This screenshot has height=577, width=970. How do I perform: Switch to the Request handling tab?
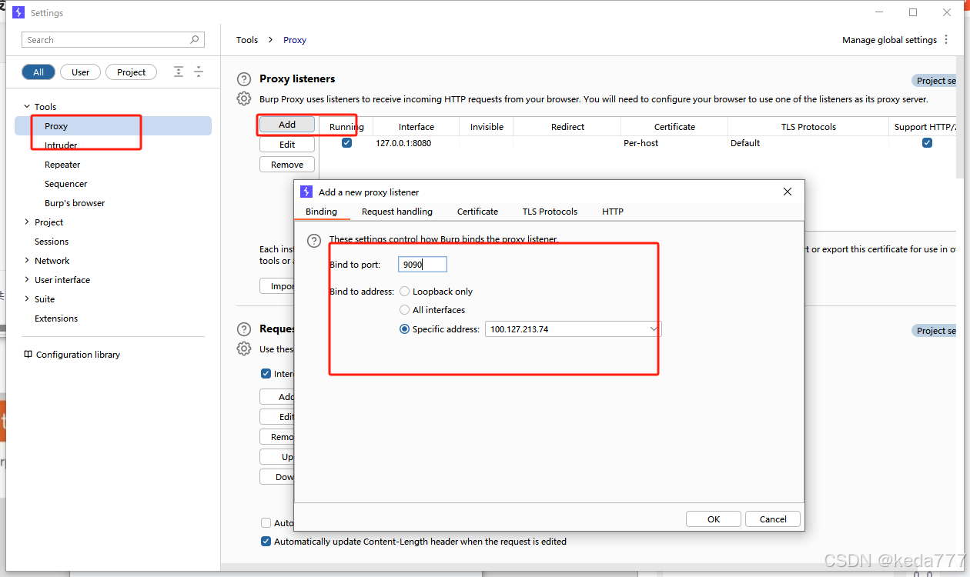pyautogui.click(x=397, y=212)
